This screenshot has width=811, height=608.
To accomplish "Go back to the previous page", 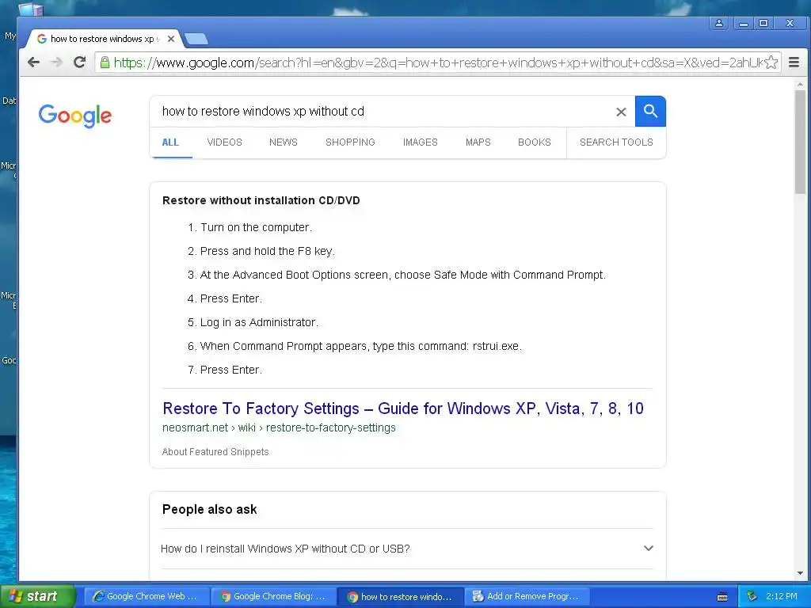I will 33,63.
